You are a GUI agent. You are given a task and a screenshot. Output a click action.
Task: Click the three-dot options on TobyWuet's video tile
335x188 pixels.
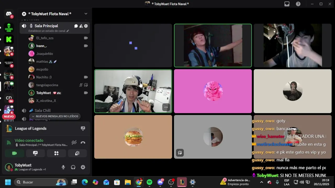(x=166, y=107)
